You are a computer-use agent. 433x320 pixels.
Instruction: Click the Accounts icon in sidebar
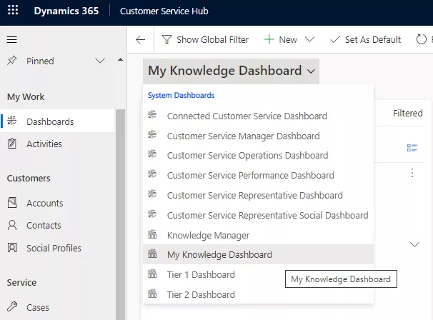(x=12, y=203)
